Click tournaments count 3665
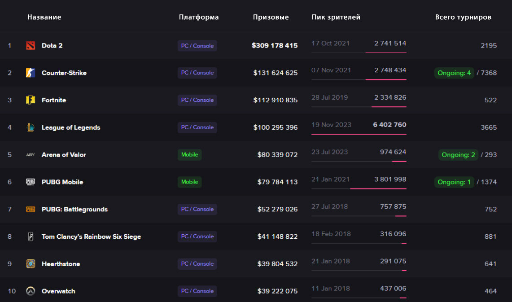512x302 pixels. point(489,127)
